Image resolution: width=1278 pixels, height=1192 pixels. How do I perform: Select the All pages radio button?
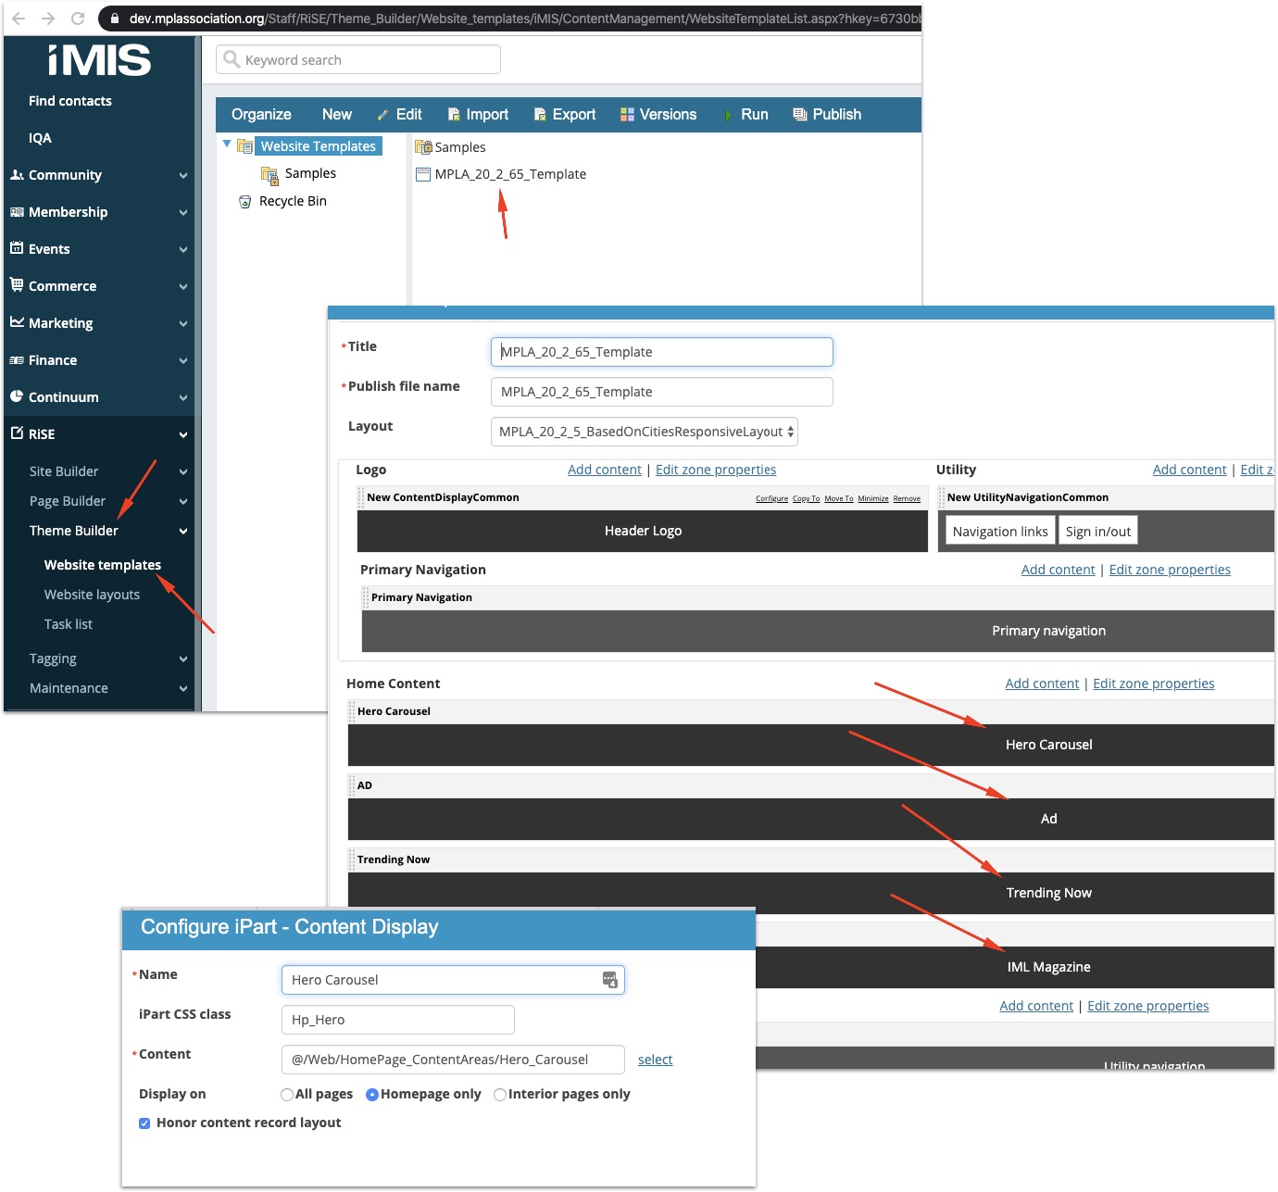tap(287, 1095)
